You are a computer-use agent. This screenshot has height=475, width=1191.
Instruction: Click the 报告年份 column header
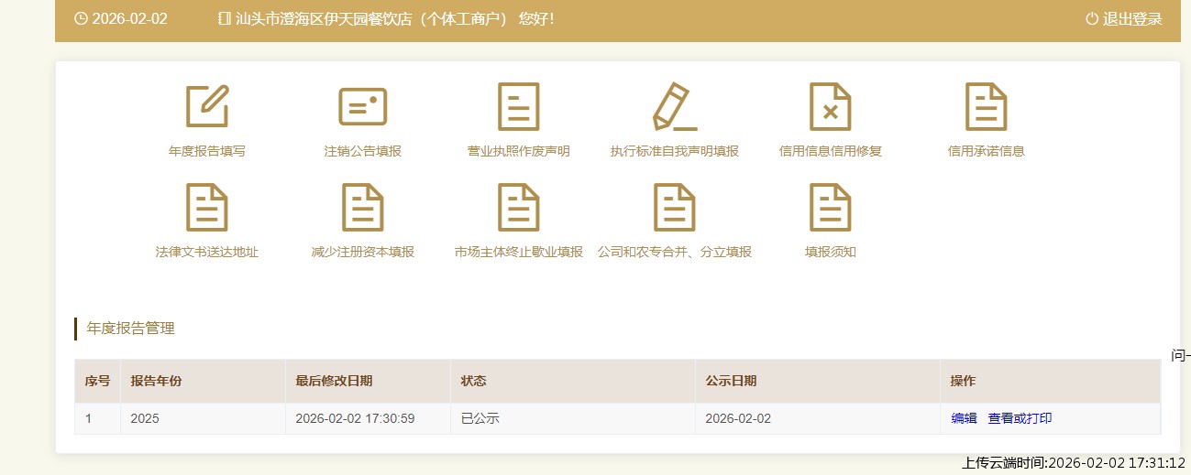pyautogui.click(x=156, y=381)
